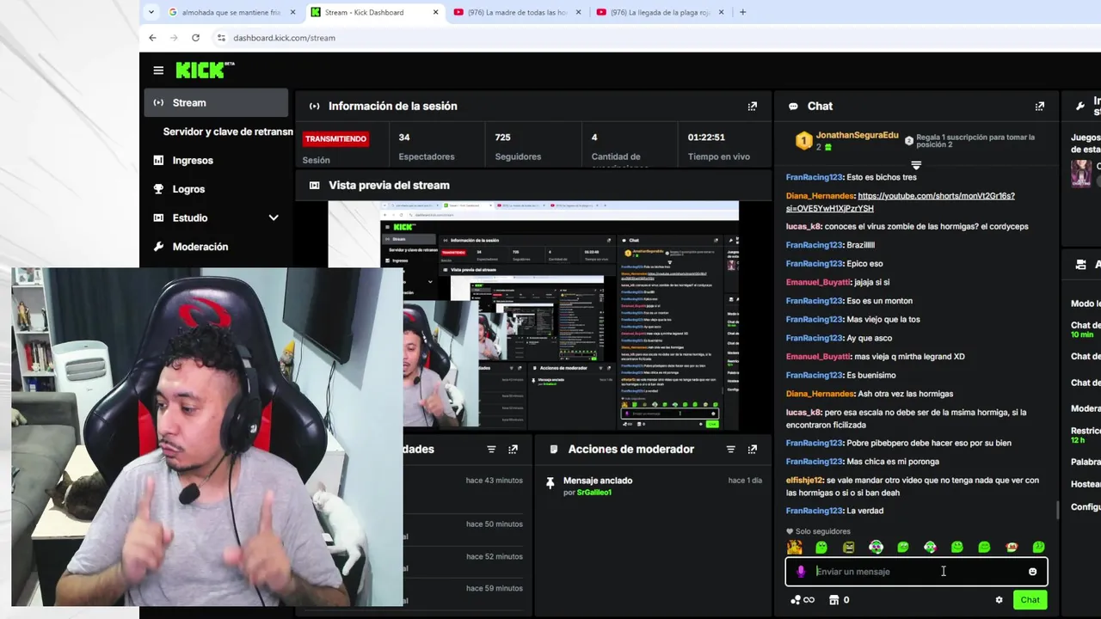Click elfishje12's username in chat
Viewport: 1101px width, 619px height.
pos(804,481)
